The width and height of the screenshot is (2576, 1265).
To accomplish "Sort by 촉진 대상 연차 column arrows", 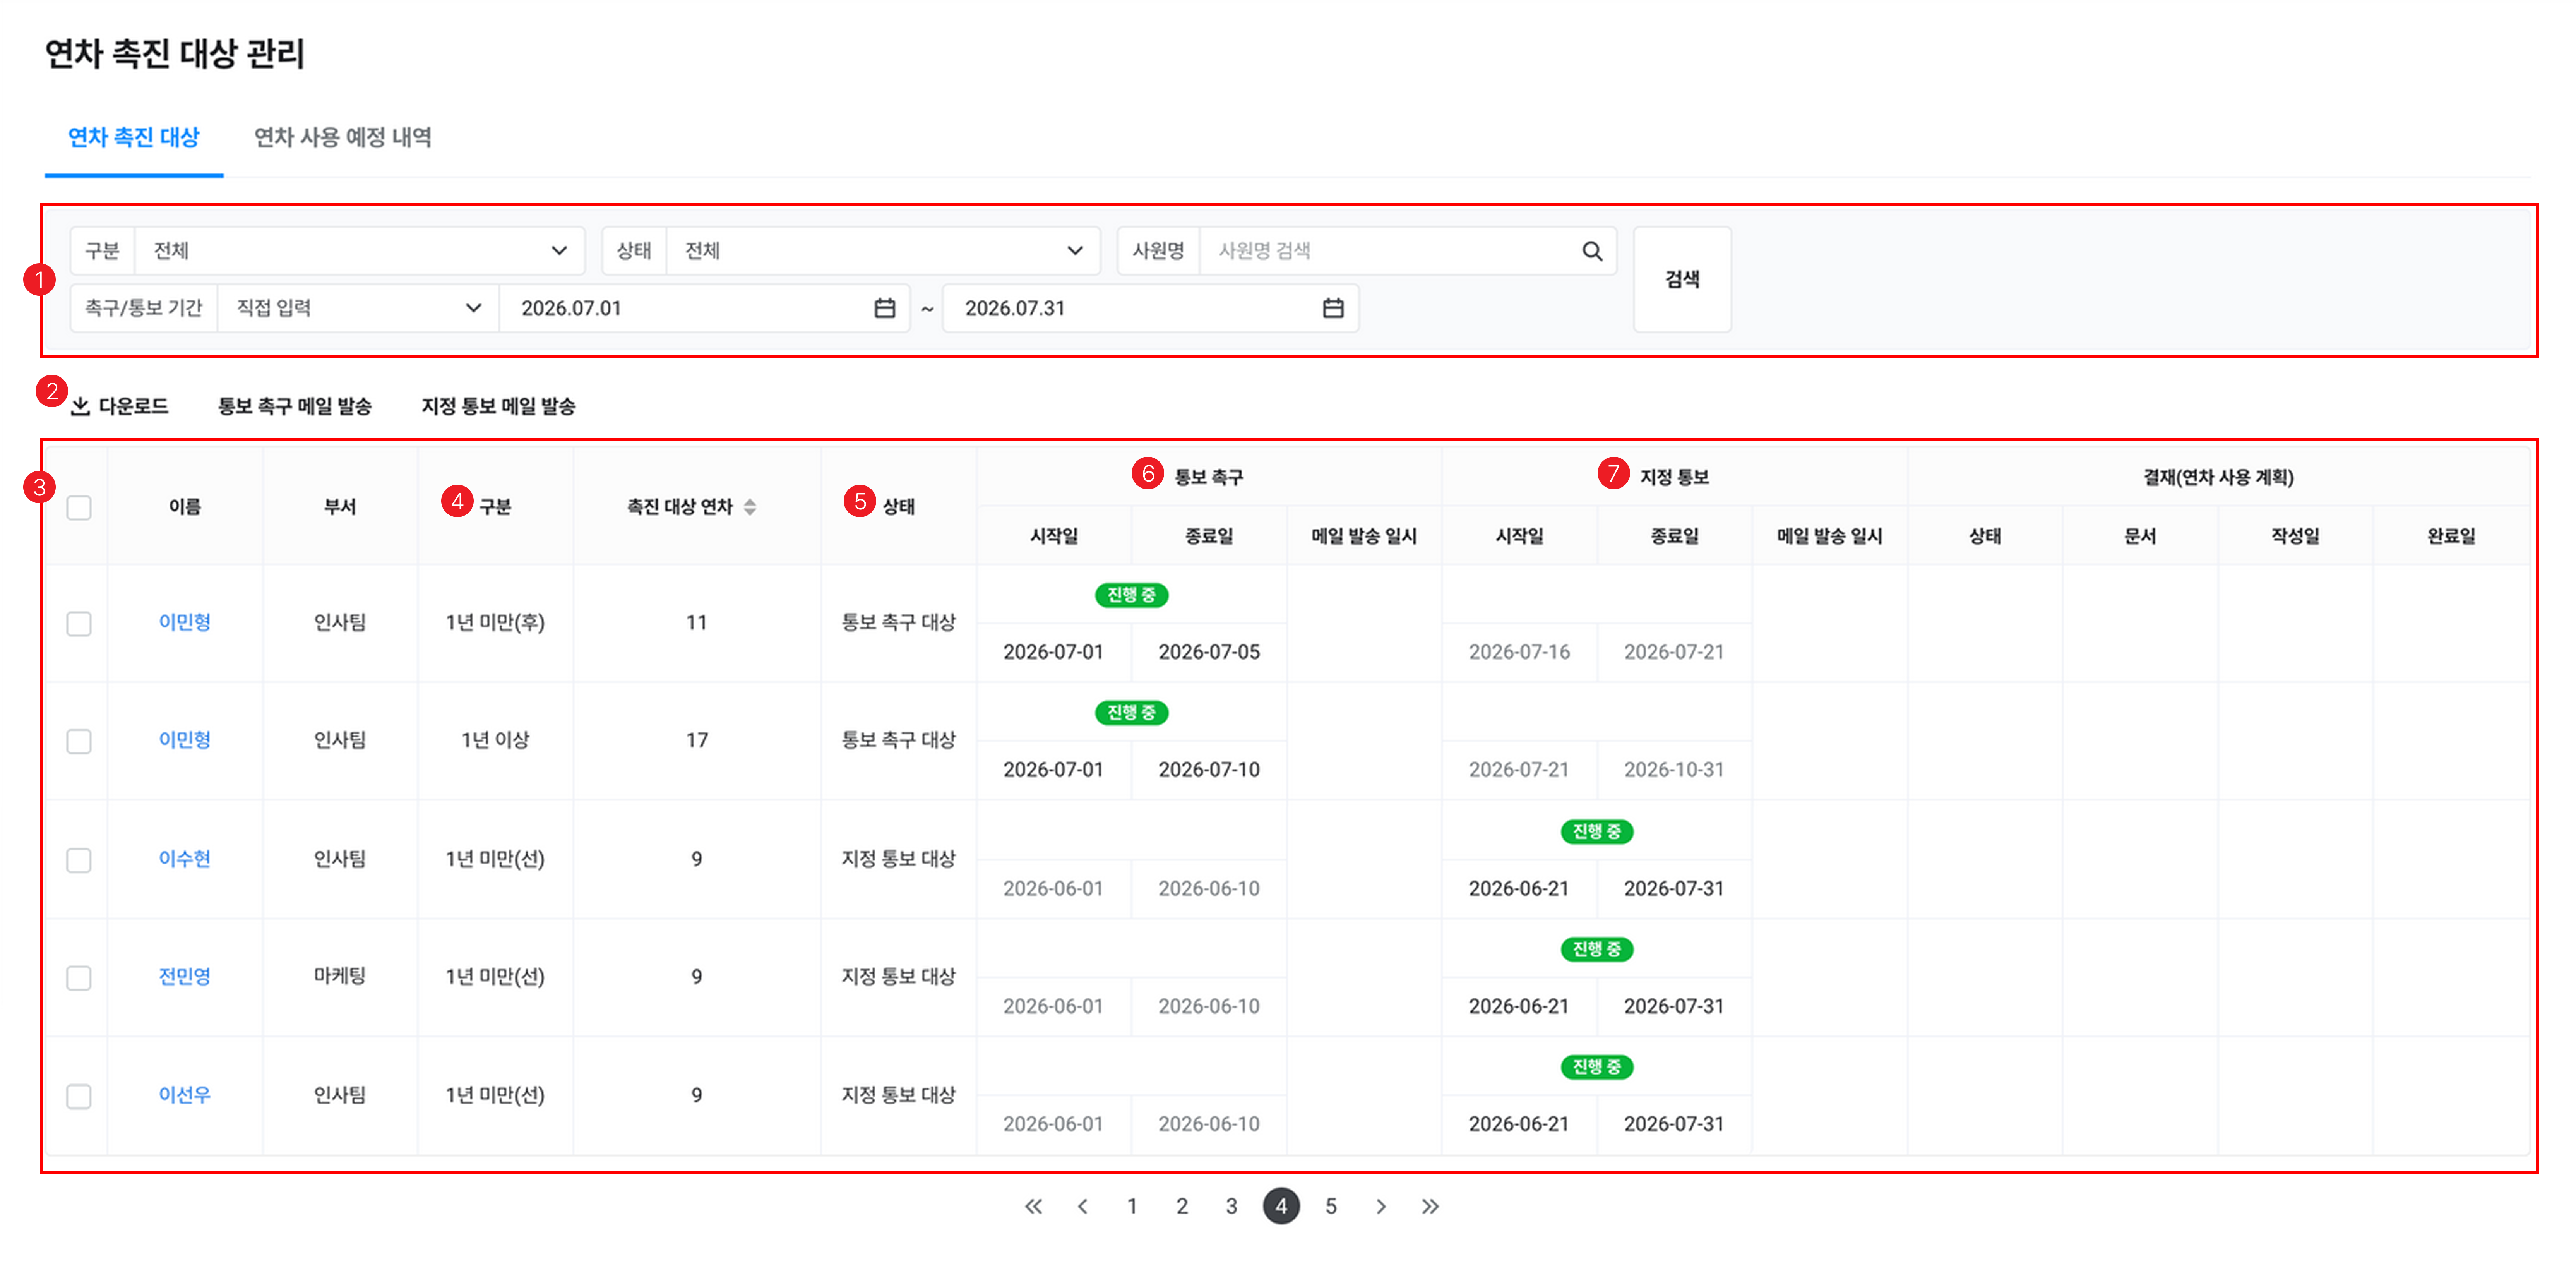I will 750,507.
